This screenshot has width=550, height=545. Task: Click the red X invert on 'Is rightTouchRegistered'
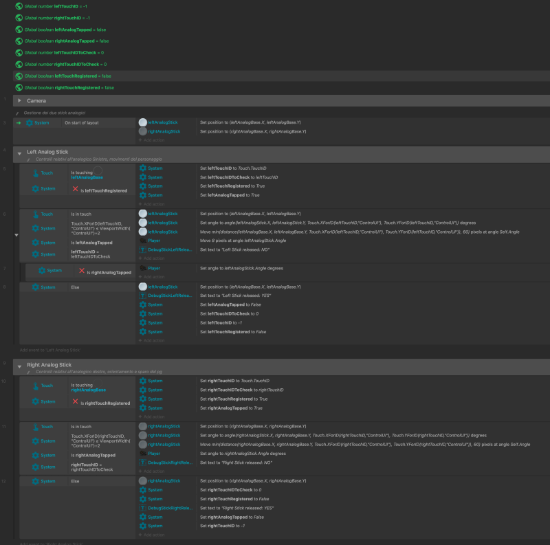click(x=75, y=401)
